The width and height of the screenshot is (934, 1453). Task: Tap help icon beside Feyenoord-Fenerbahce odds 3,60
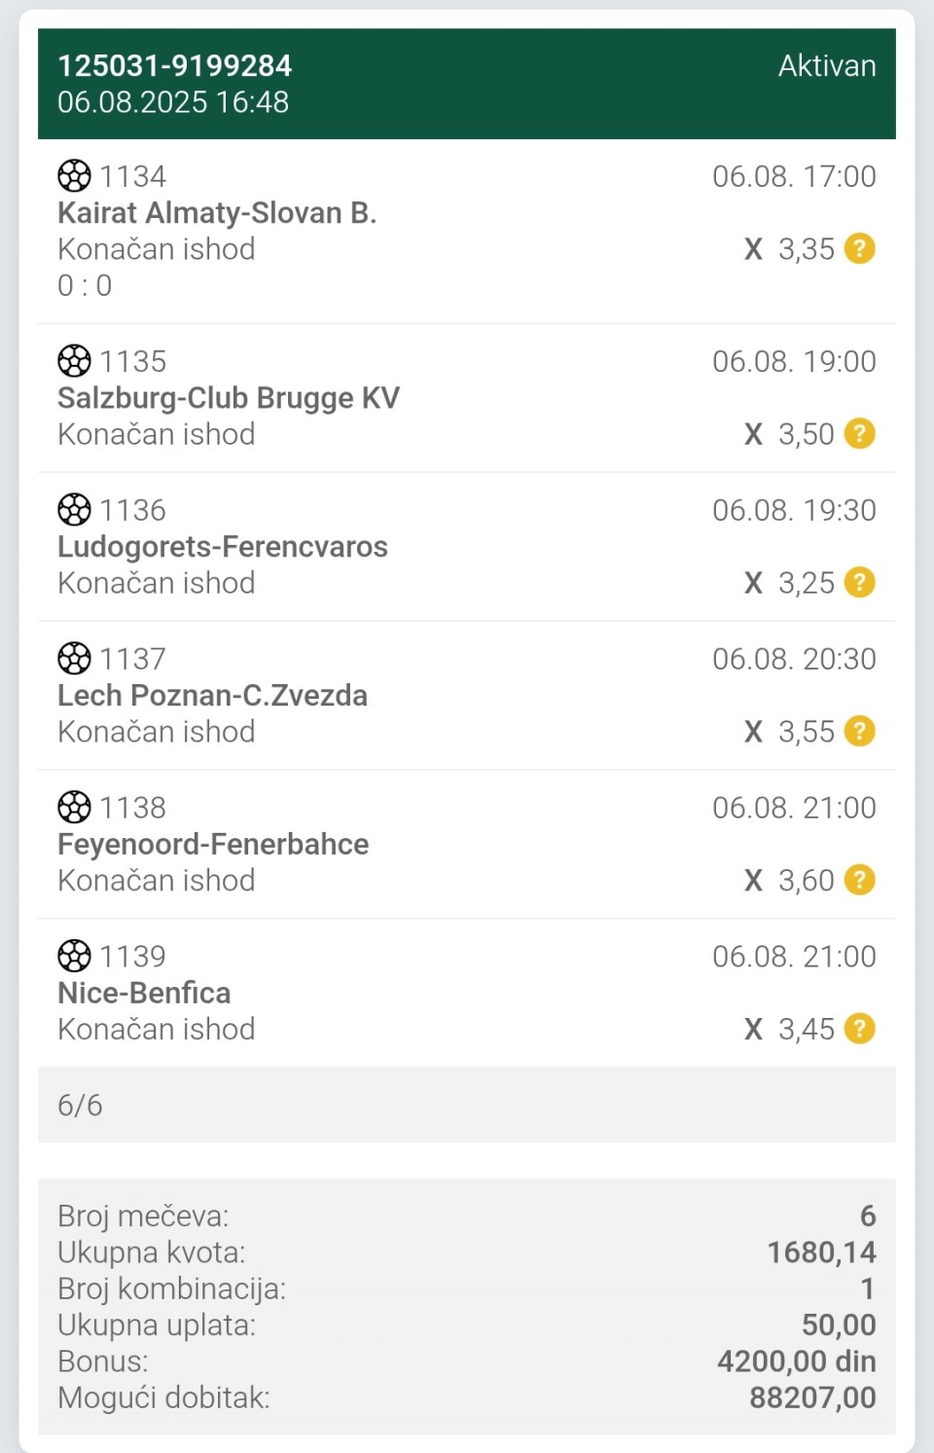pos(859,881)
